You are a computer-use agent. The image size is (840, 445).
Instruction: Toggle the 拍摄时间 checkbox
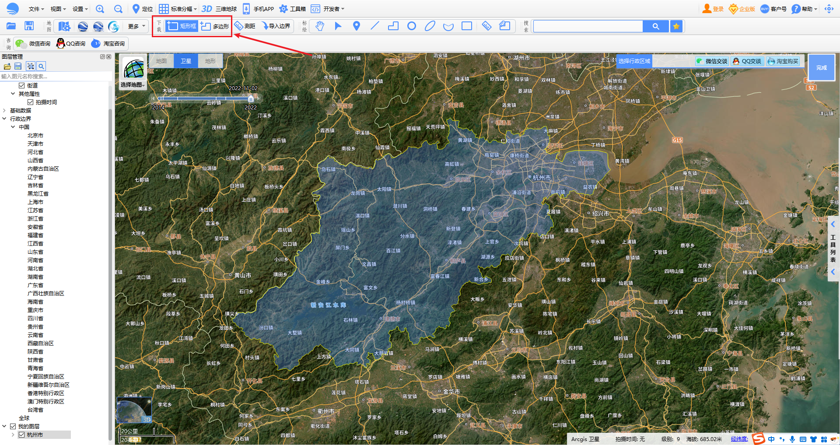coord(30,102)
